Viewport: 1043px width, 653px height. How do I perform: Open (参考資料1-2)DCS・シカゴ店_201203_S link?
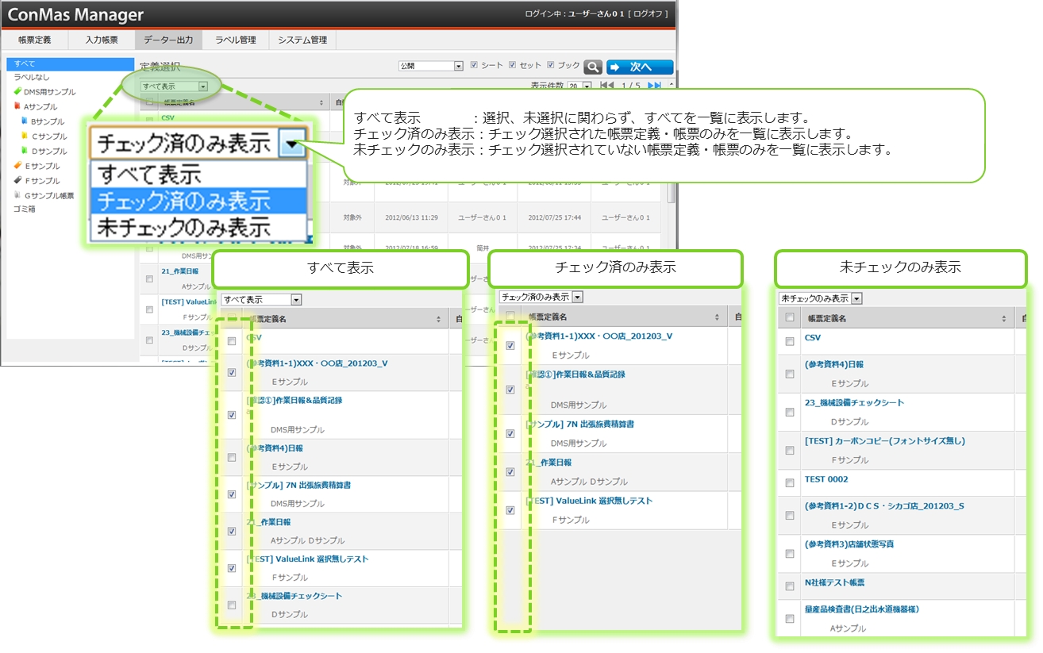(883, 506)
